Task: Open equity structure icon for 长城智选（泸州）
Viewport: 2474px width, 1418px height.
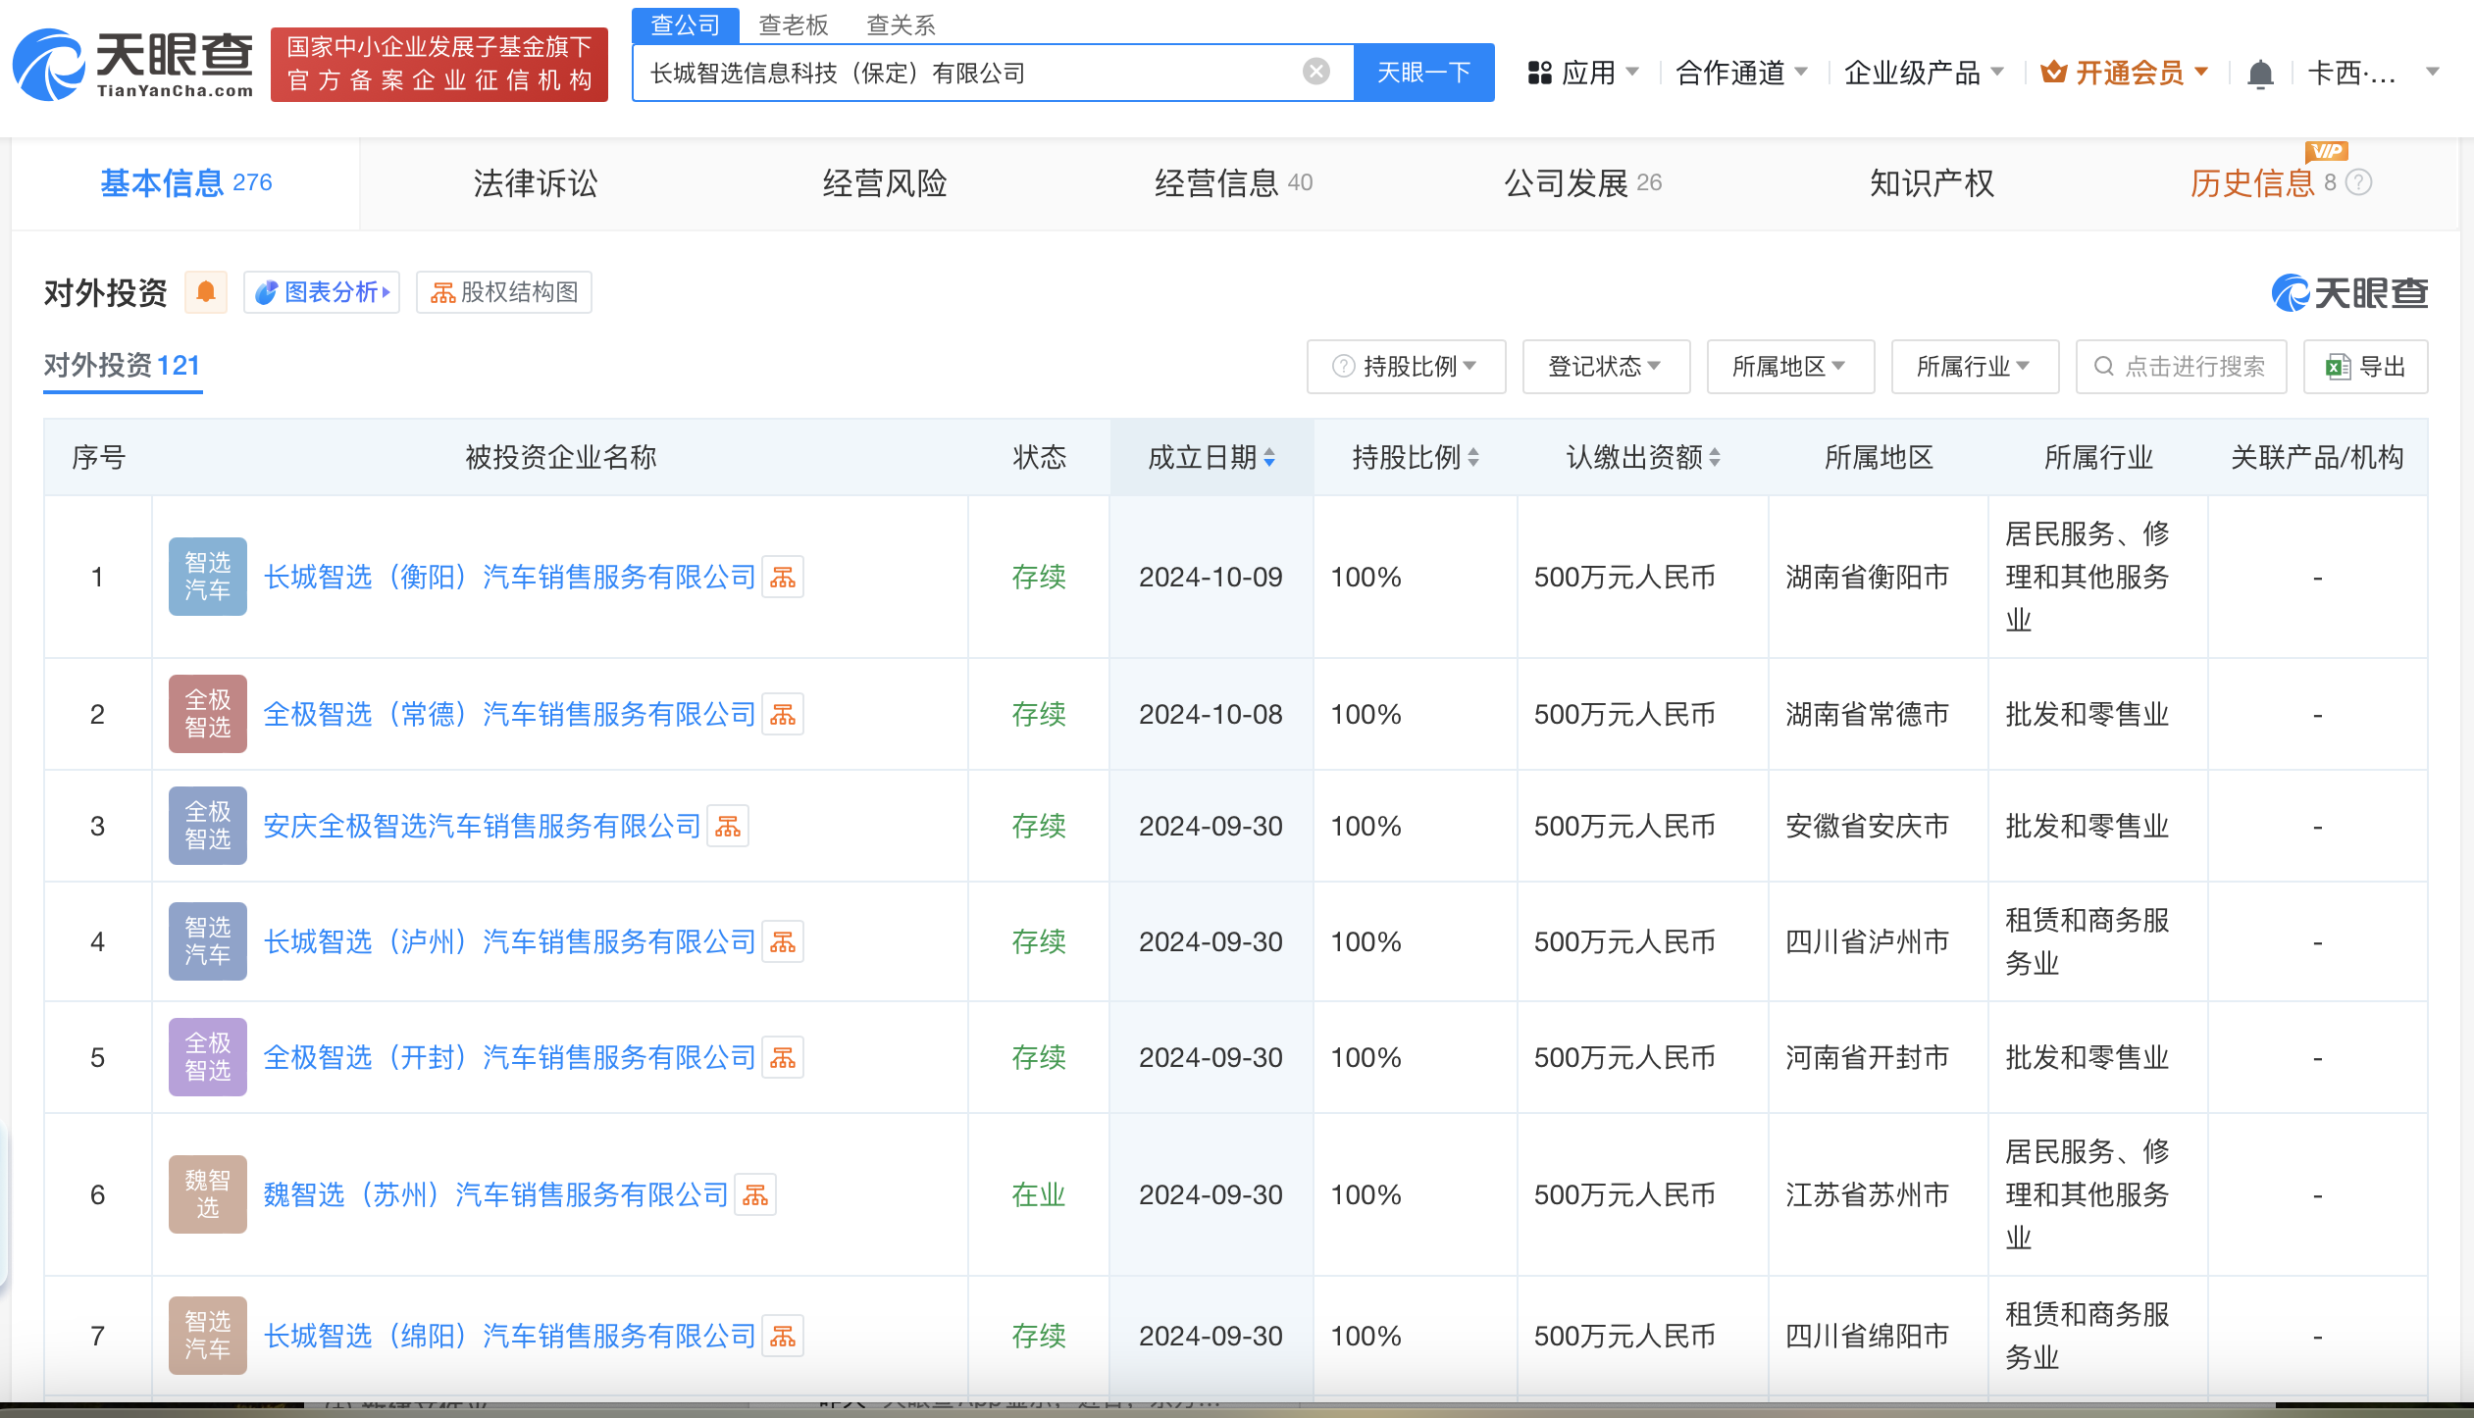Action: tap(783, 941)
